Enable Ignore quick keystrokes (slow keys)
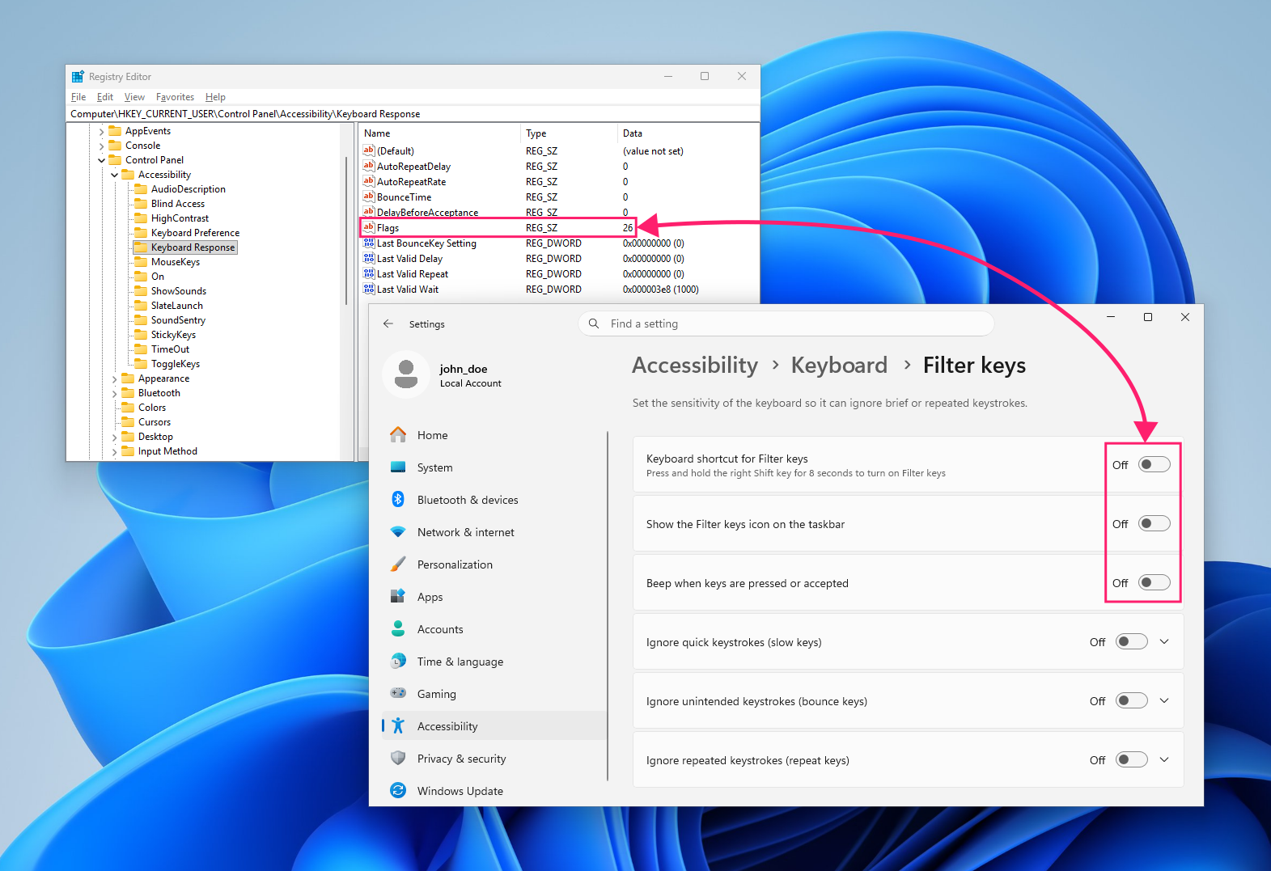 pos(1131,641)
